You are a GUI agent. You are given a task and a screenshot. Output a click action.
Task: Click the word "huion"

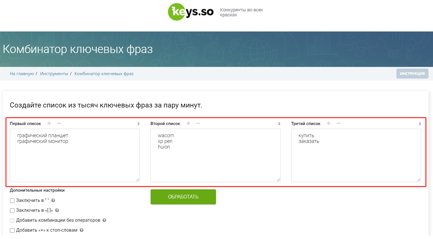click(x=164, y=147)
